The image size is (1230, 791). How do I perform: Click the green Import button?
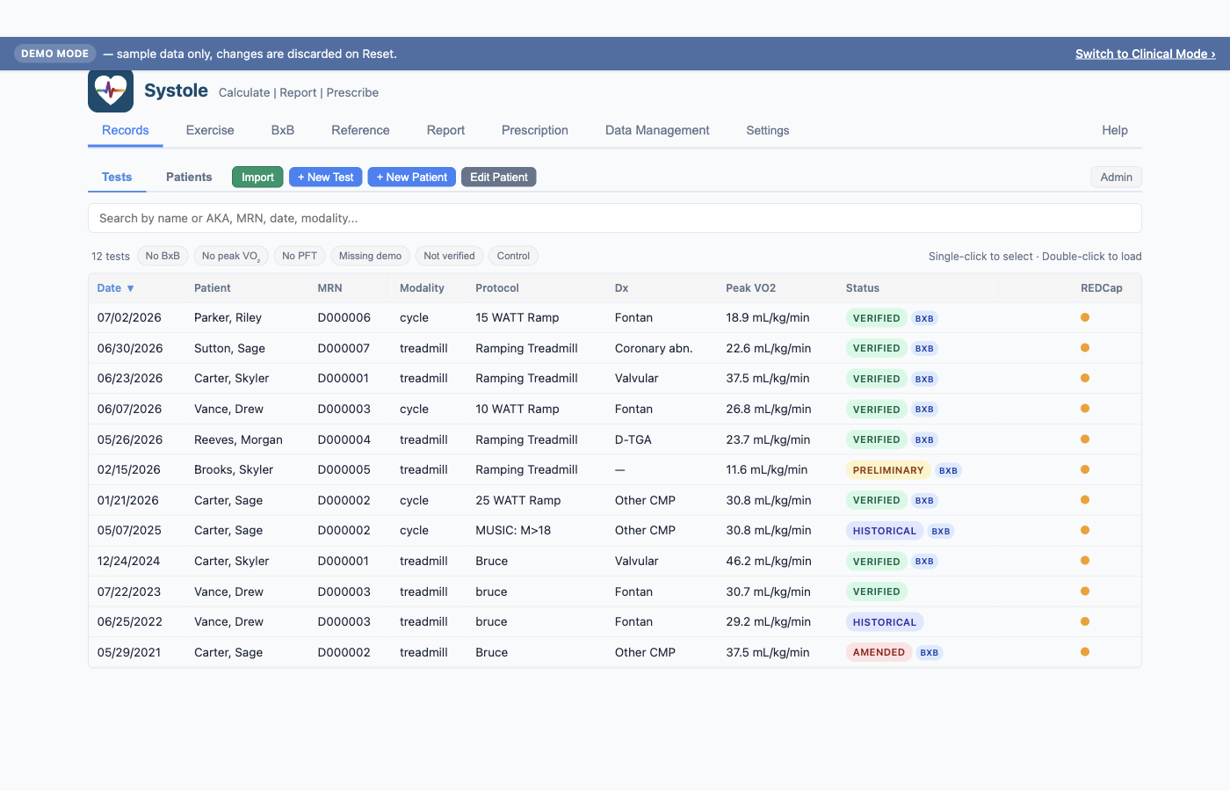pos(257,177)
